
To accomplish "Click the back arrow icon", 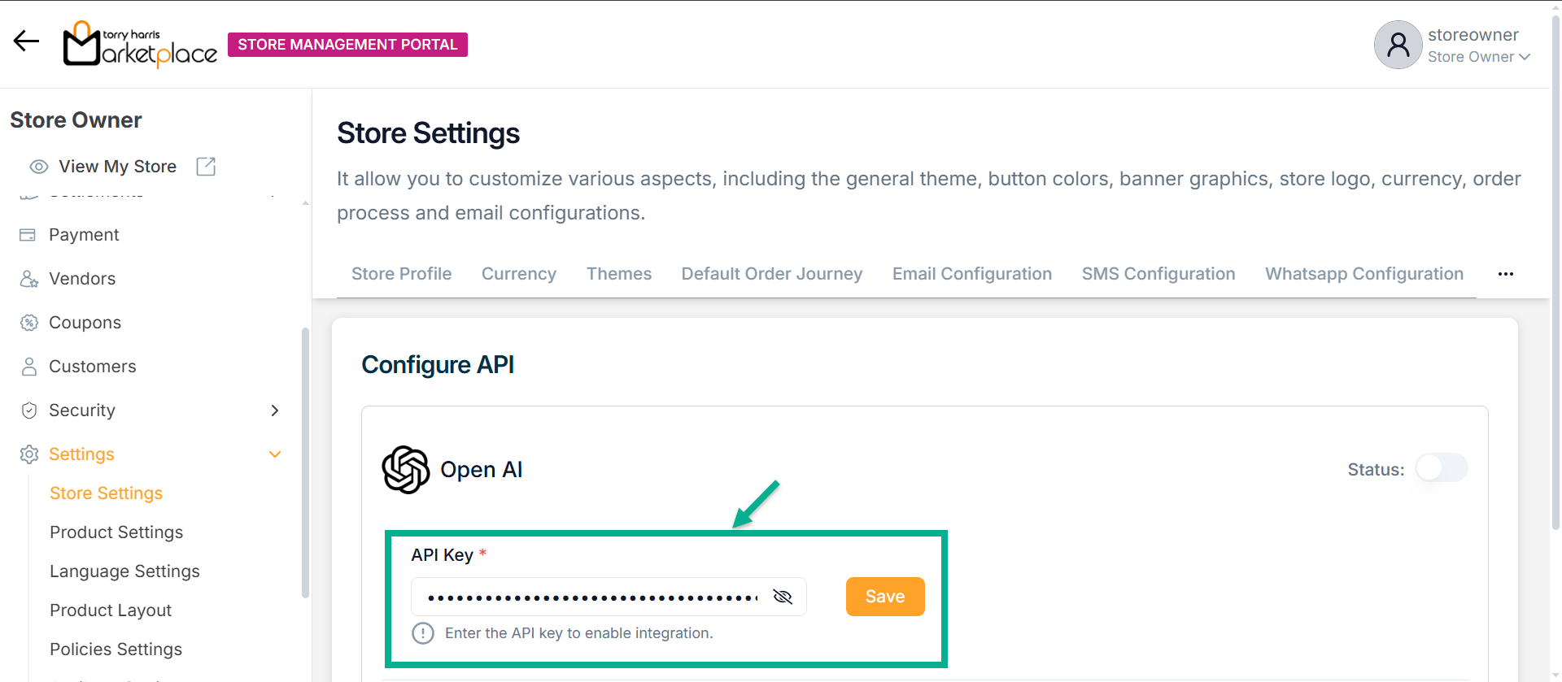I will tap(26, 41).
